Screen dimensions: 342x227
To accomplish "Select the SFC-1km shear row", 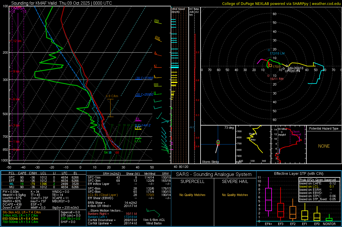I will tap(129, 178).
